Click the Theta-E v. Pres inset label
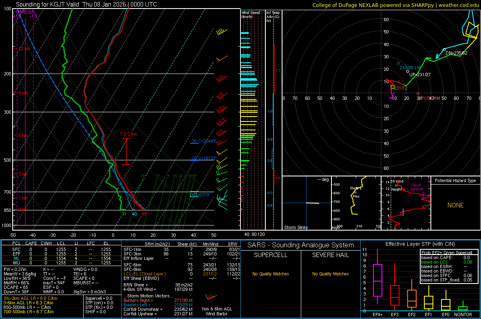 [x=356, y=192]
